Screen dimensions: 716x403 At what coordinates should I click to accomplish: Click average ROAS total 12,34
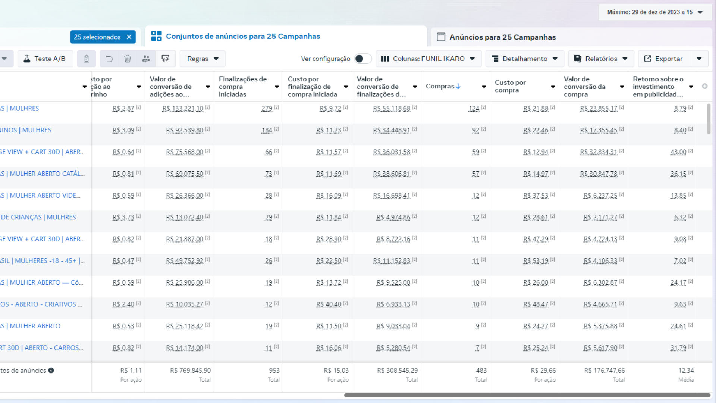pyautogui.click(x=686, y=371)
